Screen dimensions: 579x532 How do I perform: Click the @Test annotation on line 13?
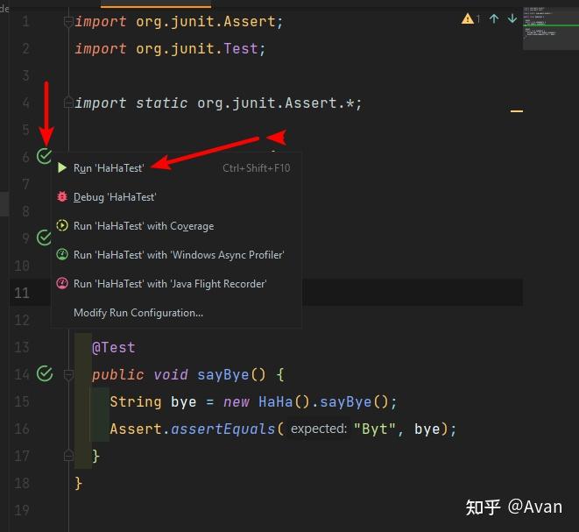click(114, 347)
